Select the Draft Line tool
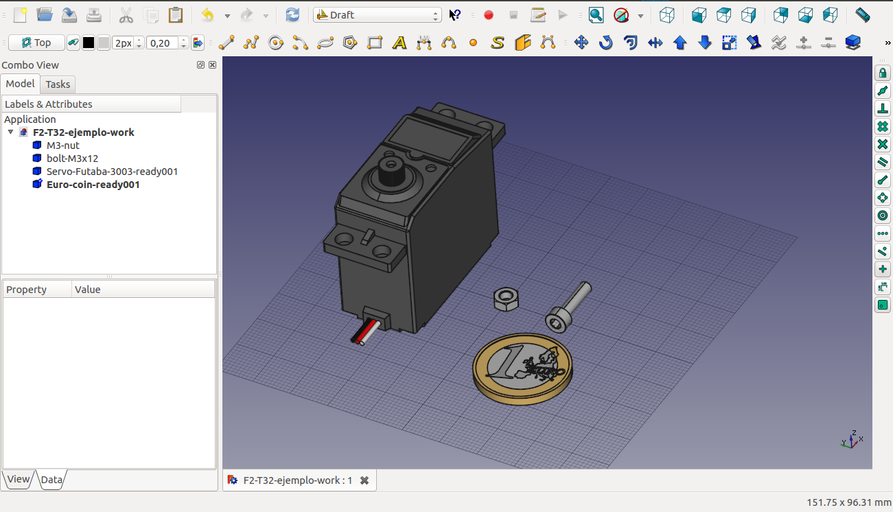Image resolution: width=893 pixels, height=512 pixels. [227, 43]
